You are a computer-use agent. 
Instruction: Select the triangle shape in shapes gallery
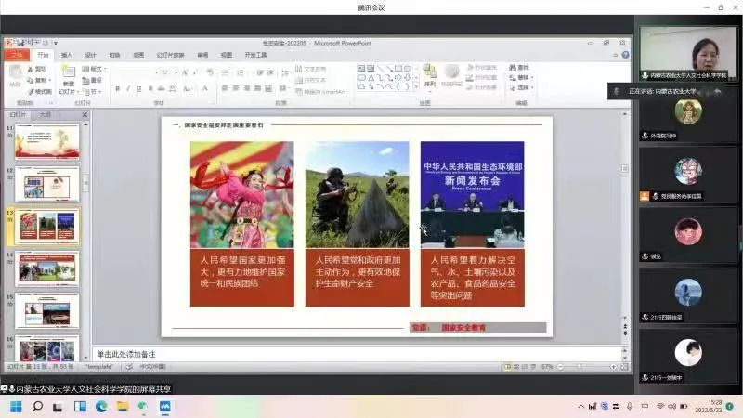click(x=371, y=77)
